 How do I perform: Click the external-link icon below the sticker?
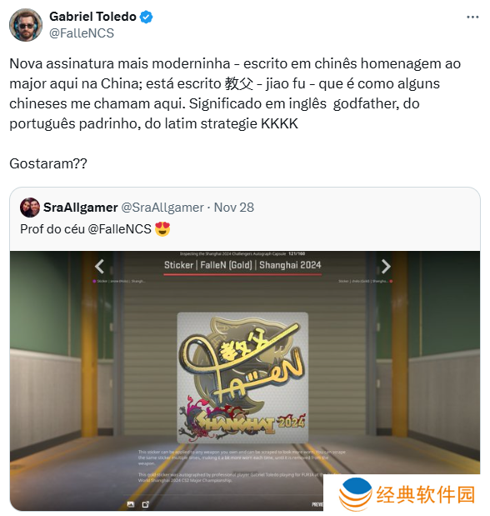(146, 504)
